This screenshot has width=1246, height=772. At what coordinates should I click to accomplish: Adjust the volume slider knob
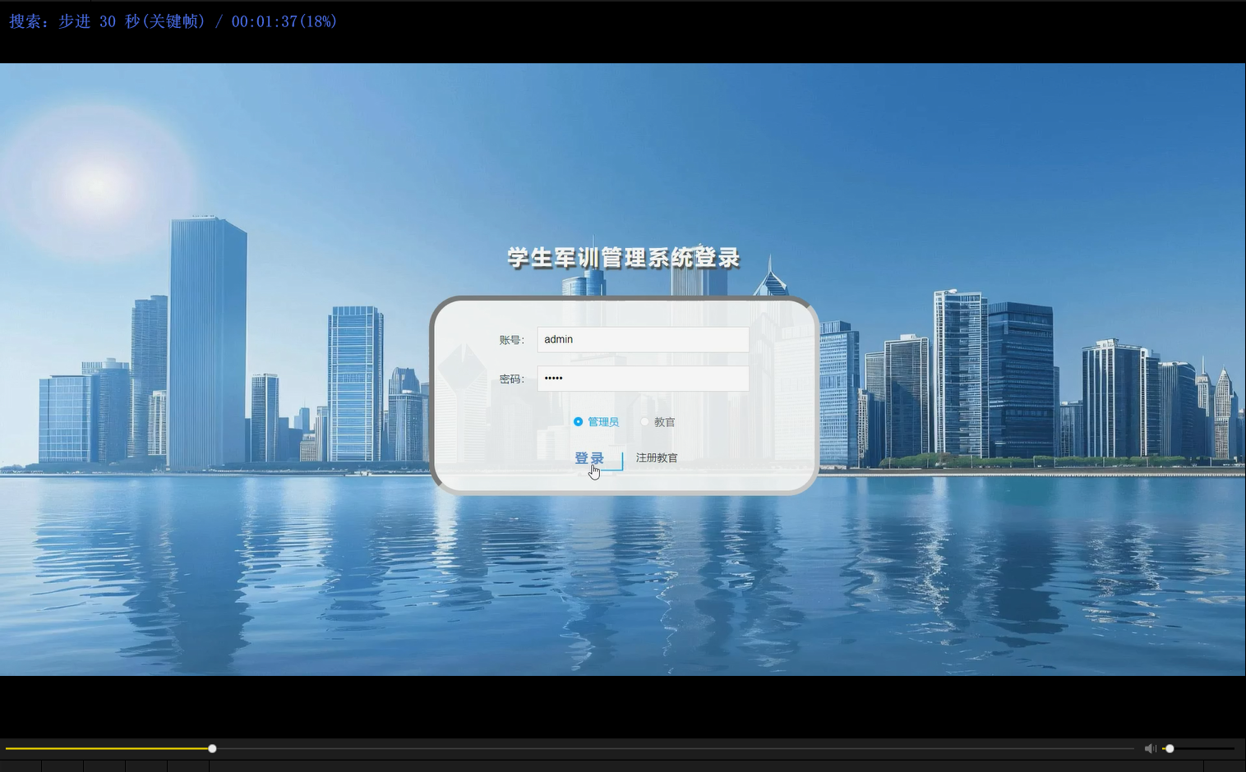point(1168,748)
